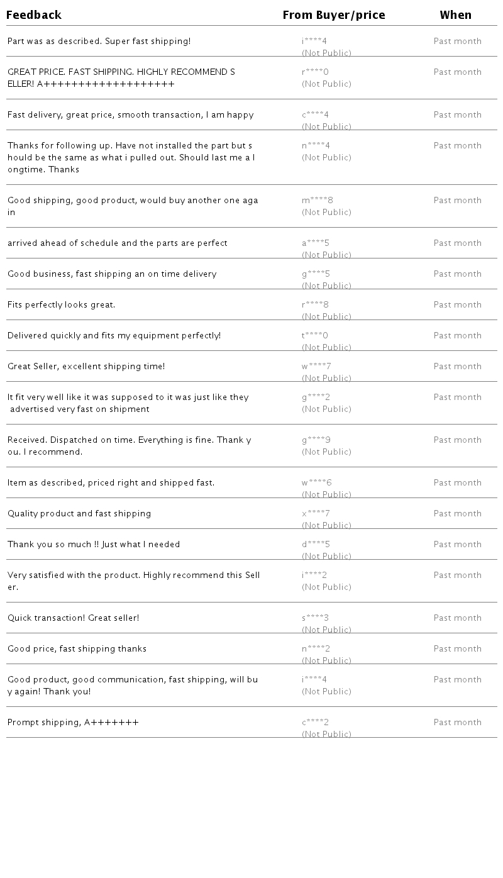Click buyer name i****4 in first row
The image size is (503, 878).
pos(314,42)
